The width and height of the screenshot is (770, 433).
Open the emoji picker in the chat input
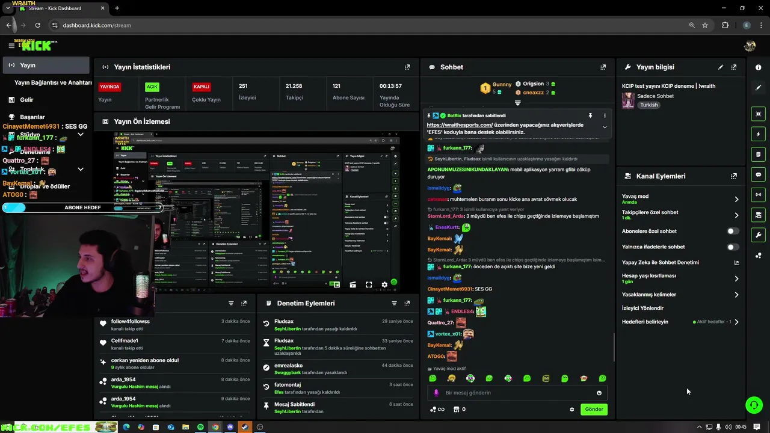pyautogui.click(x=599, y=393)
